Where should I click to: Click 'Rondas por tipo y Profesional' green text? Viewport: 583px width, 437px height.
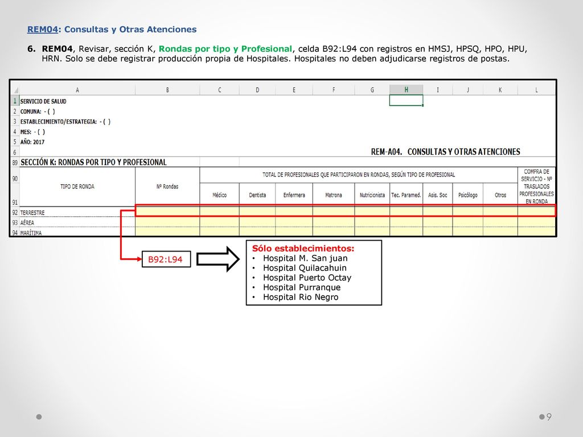click(225, 49)
